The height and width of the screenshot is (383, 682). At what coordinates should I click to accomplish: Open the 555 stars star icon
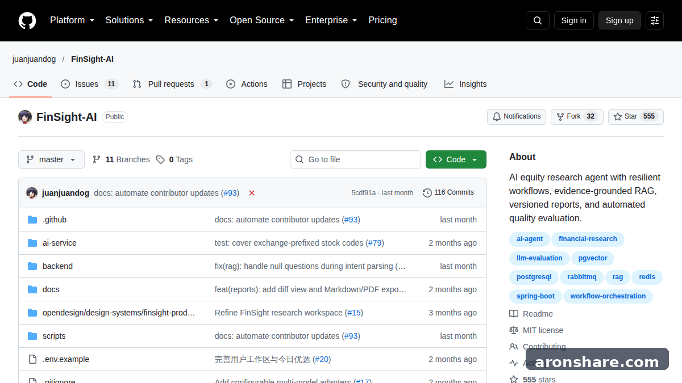pyautogui.click(x=514, y=379)
